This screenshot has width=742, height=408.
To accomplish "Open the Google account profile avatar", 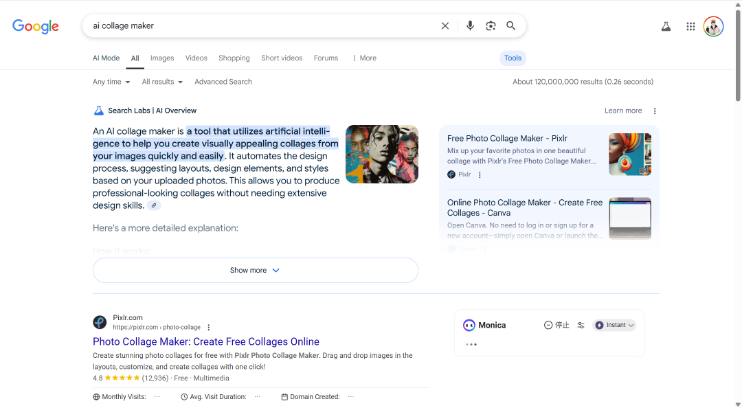I will [713, 27].
